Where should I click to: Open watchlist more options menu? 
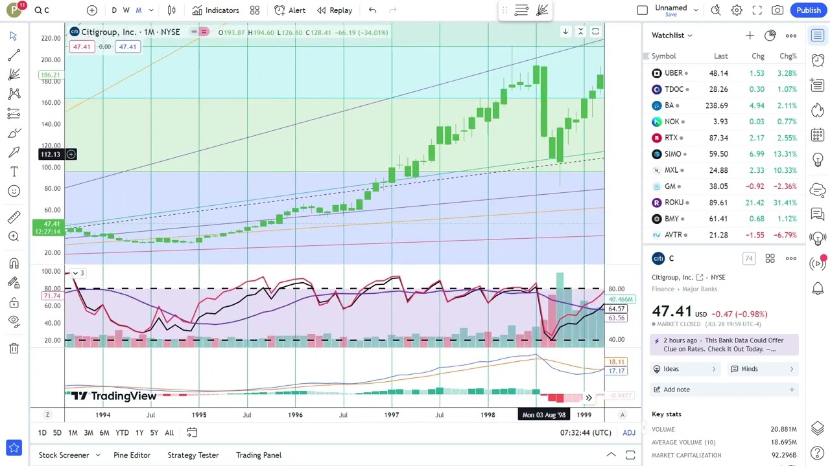pos(791,36)
